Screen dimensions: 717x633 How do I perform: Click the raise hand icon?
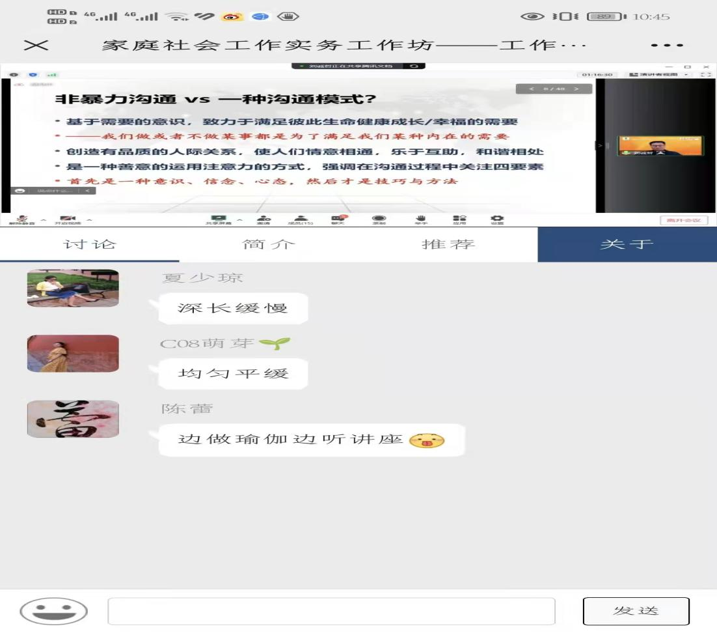[x=421, y=219]
